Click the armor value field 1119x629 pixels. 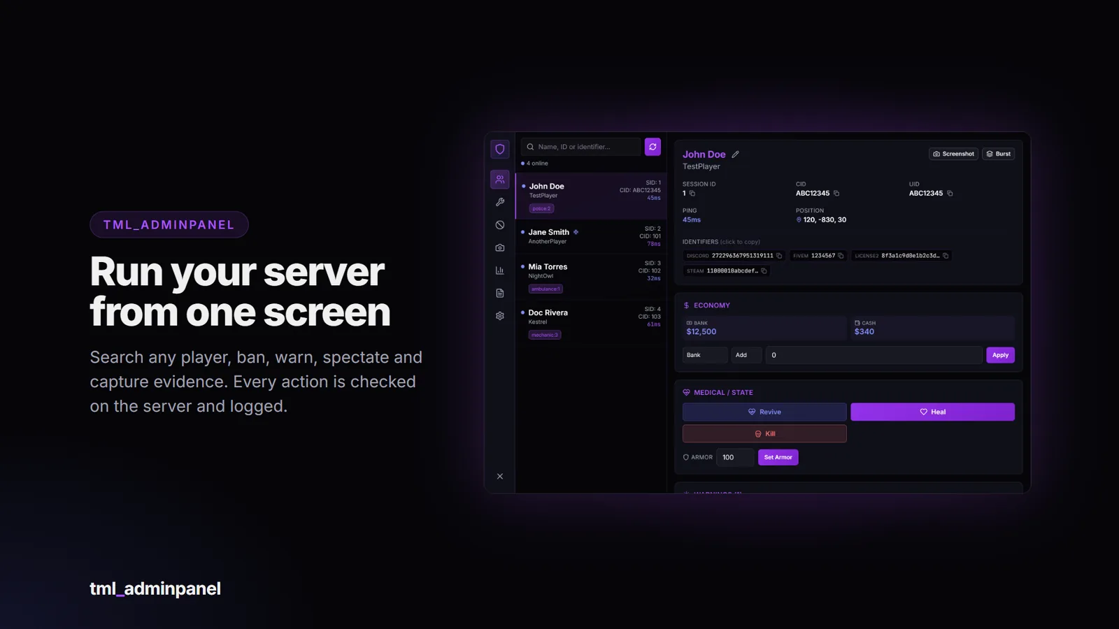point(735,457)
